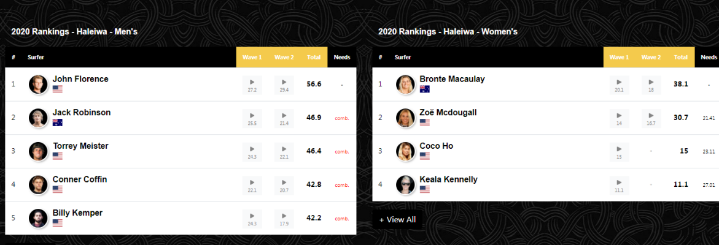
Task: Select men's Total column header
Action: click(314, 57)
